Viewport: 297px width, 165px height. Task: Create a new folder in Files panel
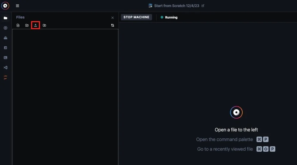[x=27, y=25]
